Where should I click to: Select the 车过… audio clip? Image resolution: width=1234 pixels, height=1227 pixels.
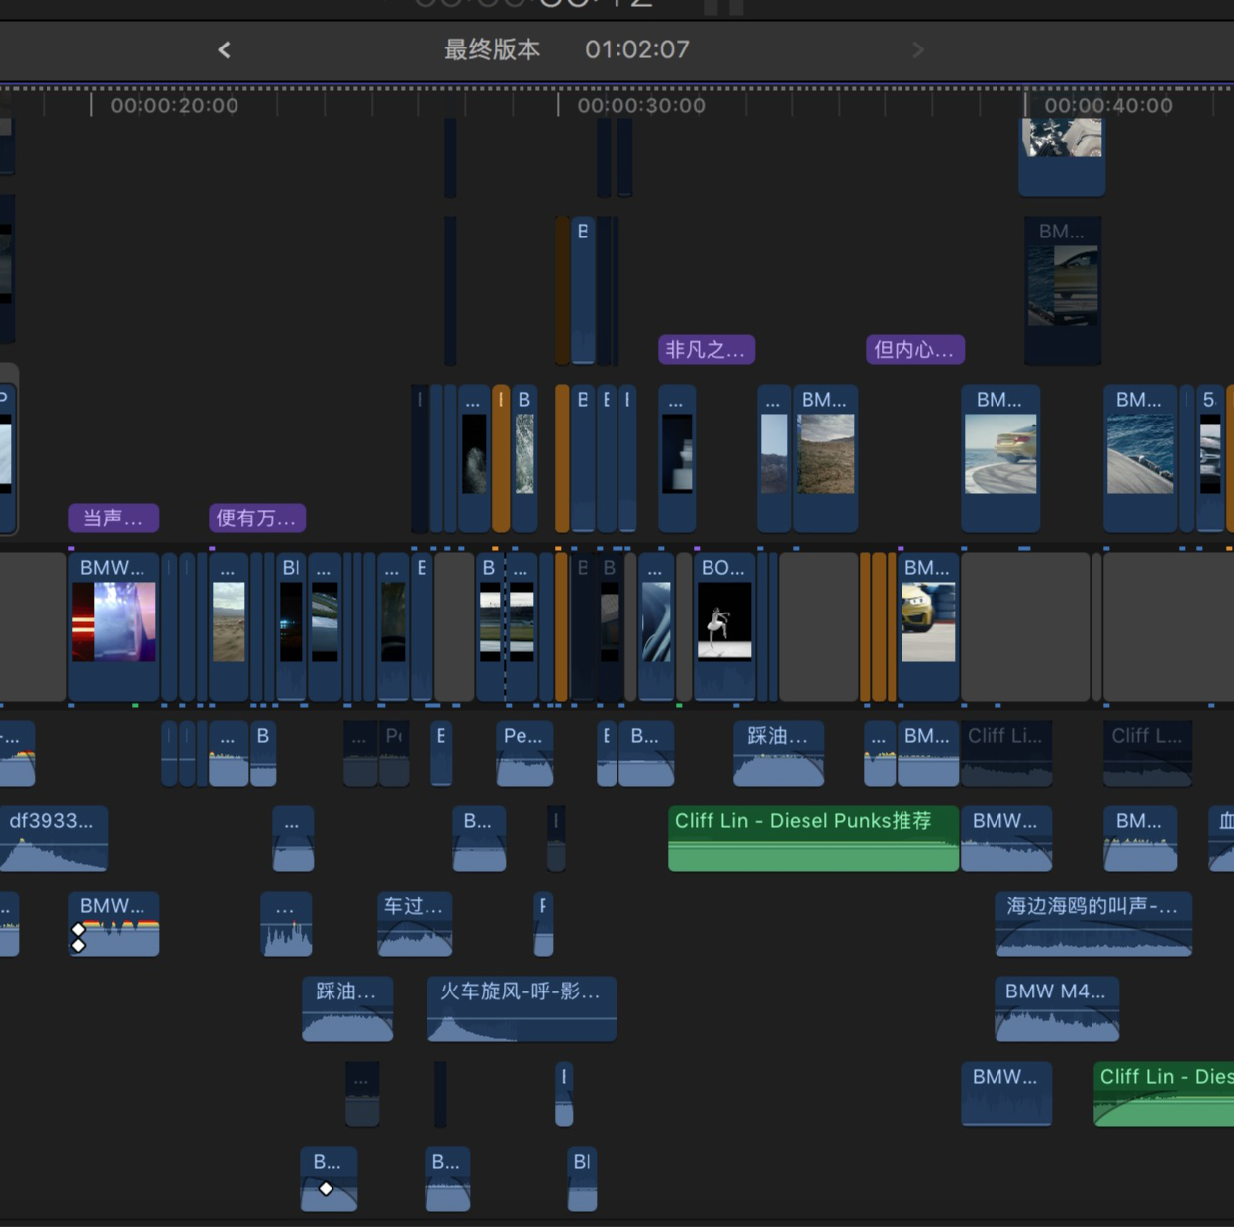tap(415, 924)
